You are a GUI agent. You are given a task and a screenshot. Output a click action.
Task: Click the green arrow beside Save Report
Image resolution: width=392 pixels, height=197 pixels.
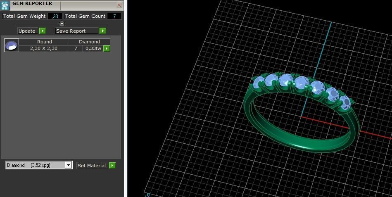[x=103, y=31]
